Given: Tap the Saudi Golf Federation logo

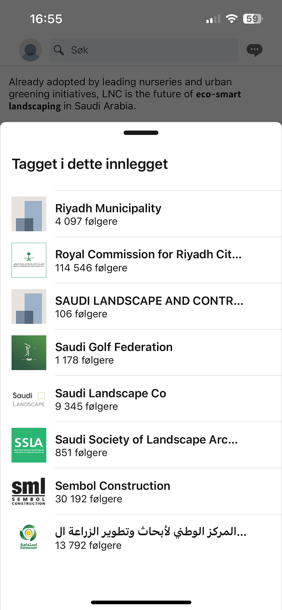Looking at the screenshot, I should point(29,353).
